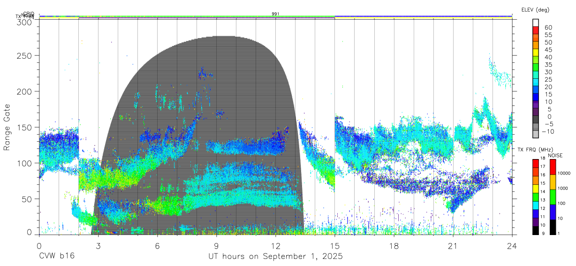Click the 3 hour tick on the UT axis
The width and height of the screenshot is (576, 266).
coord(98,245)
